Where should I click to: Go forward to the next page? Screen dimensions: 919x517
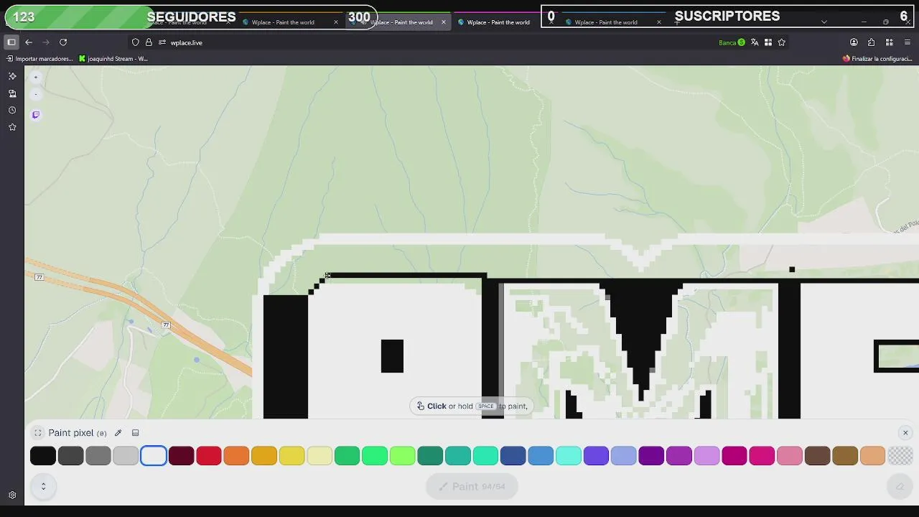click(x=46, y=42)
